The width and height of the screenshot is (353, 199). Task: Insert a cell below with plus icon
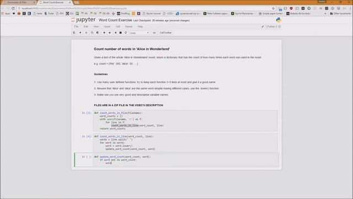80,33
